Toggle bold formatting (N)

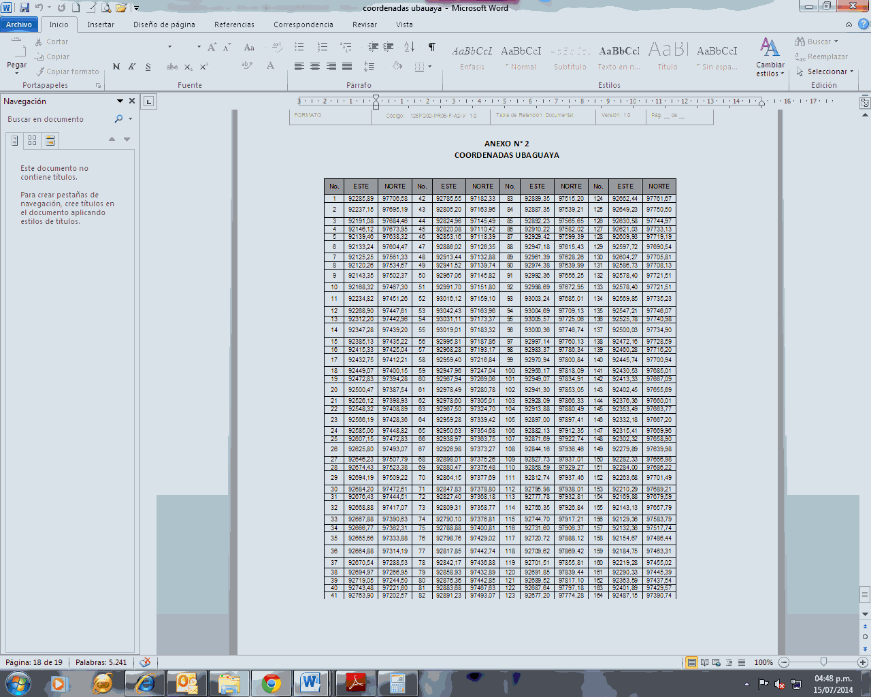tap(116, 67)
